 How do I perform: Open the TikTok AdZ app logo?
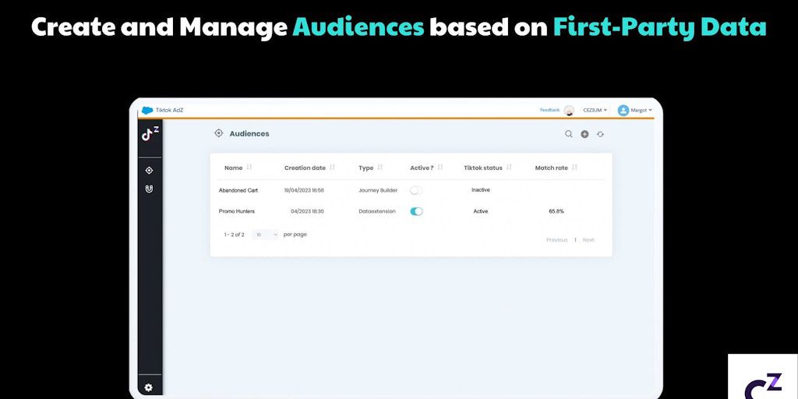point(150,134)
